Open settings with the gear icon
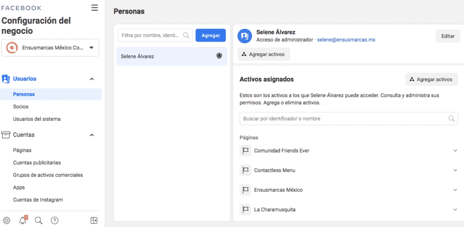Image resolution: width=464 pixels, height=227 pixels. 6,220
